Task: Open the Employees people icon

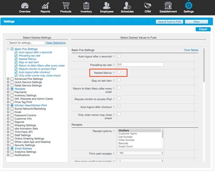Action: [107, 5]
